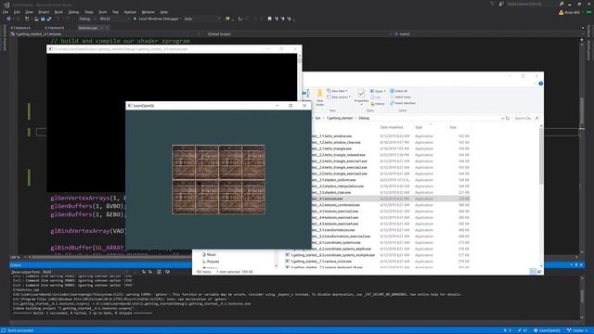
Task: Open the View menu in Visual Studio
Action: click(29, 12)
